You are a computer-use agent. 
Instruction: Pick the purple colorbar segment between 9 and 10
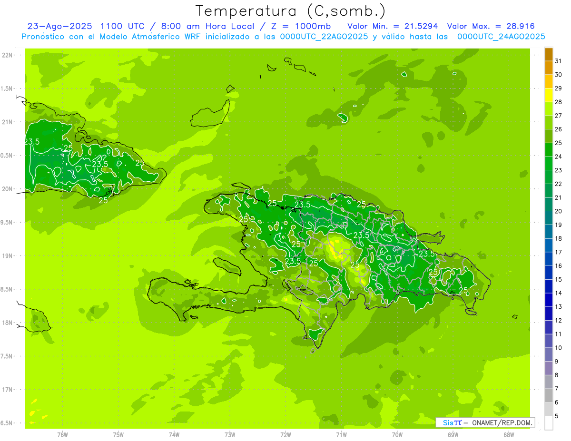(x=549, y=355)
